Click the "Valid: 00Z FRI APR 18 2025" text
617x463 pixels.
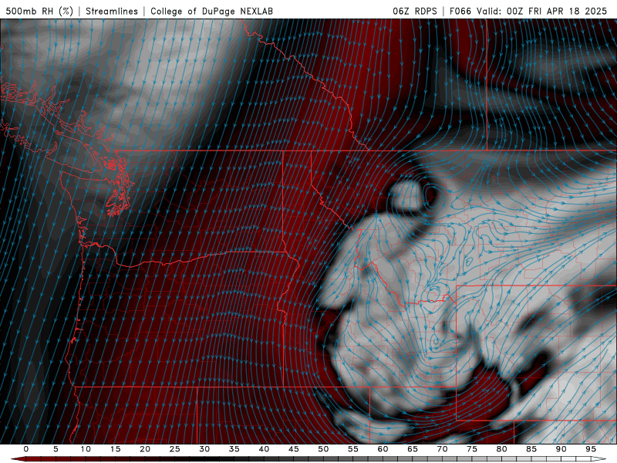pyautogui.click(x=542, y=11)
